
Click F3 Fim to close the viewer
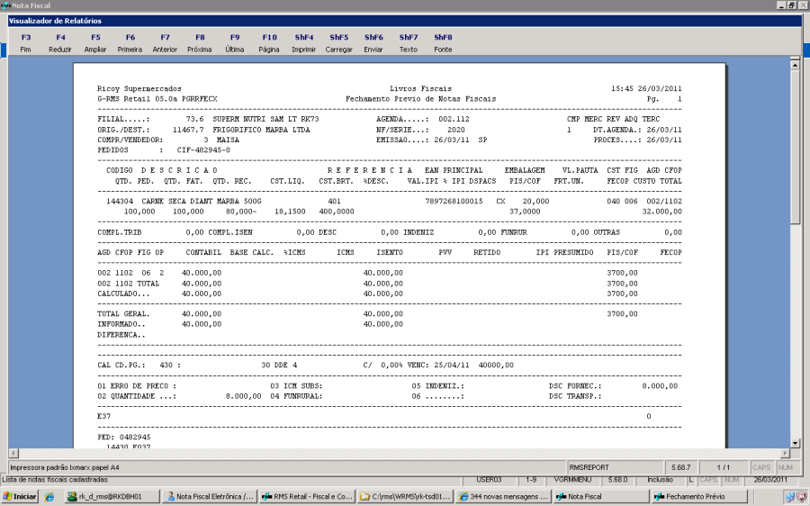[x=26, y=43]
